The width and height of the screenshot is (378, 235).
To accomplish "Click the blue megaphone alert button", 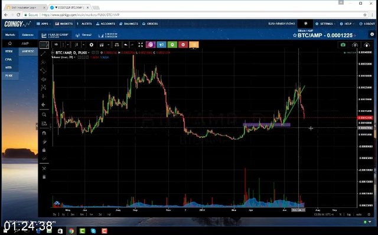I will [x=161, y=45].
